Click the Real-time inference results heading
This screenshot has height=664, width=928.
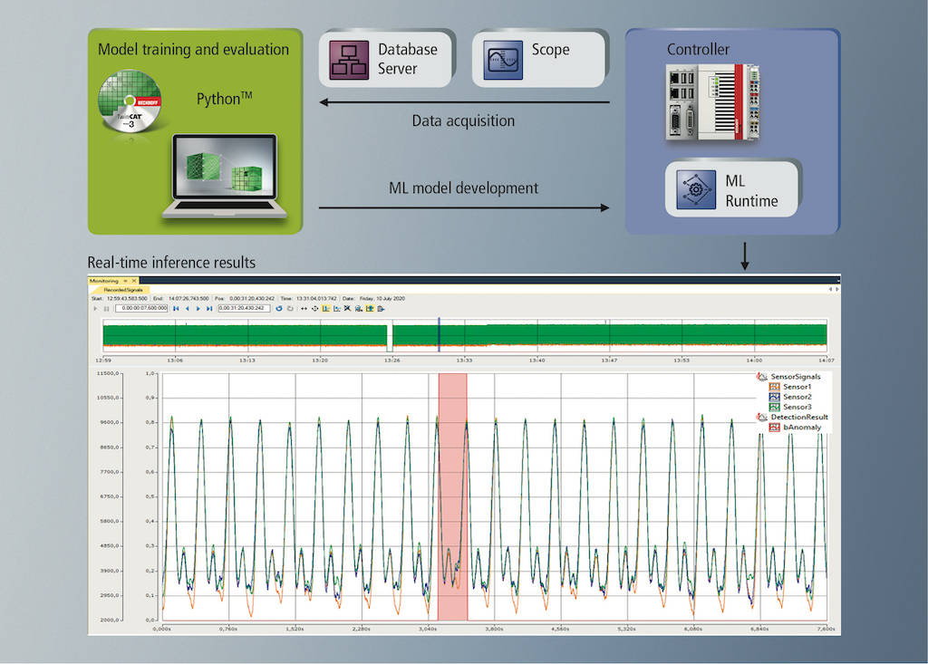point(171,262)
